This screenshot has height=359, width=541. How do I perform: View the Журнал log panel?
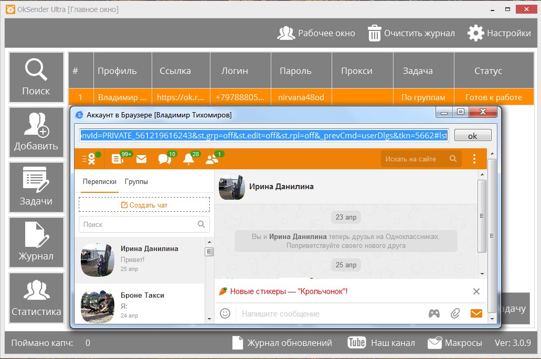click(36, 242)
